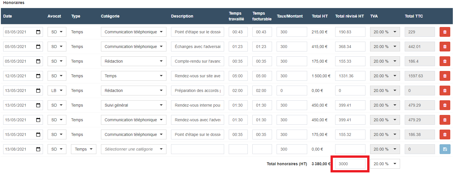The height and width of the screenshot is (175, 454).
Task: Open calendar picker for the 12/05/2021 date
Action: pyautogui.click(x=38, y=76)
